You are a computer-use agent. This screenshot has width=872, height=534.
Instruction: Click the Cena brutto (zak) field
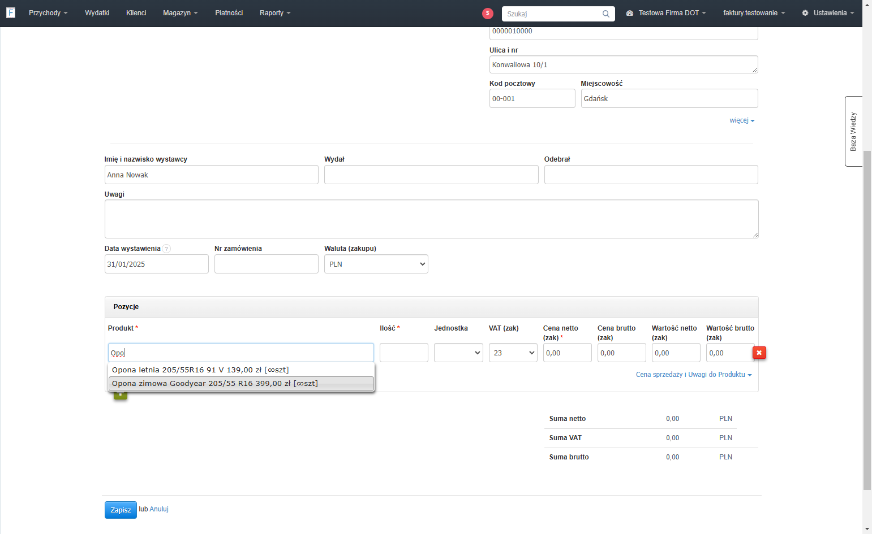(622, 353)
